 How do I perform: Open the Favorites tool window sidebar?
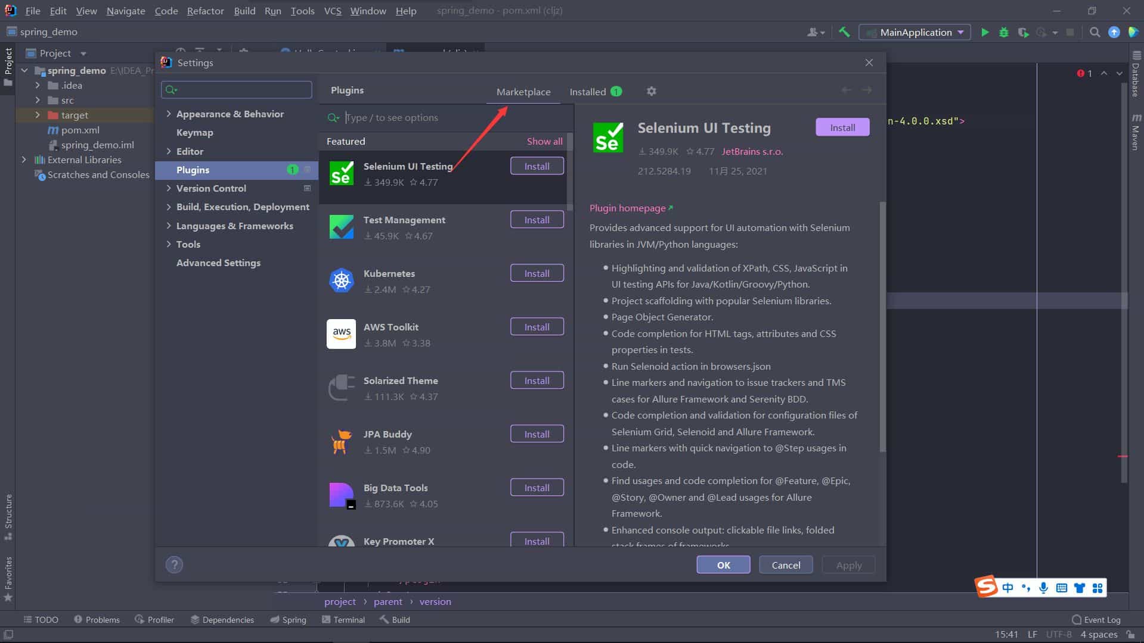8,579
